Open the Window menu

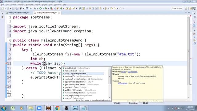(x=58, y=5)
